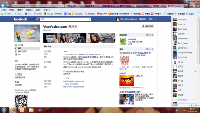This screenshot has height=113, width=200.
Task: Click the blue bird taskbar icon
Action: [x=40, y=110]
